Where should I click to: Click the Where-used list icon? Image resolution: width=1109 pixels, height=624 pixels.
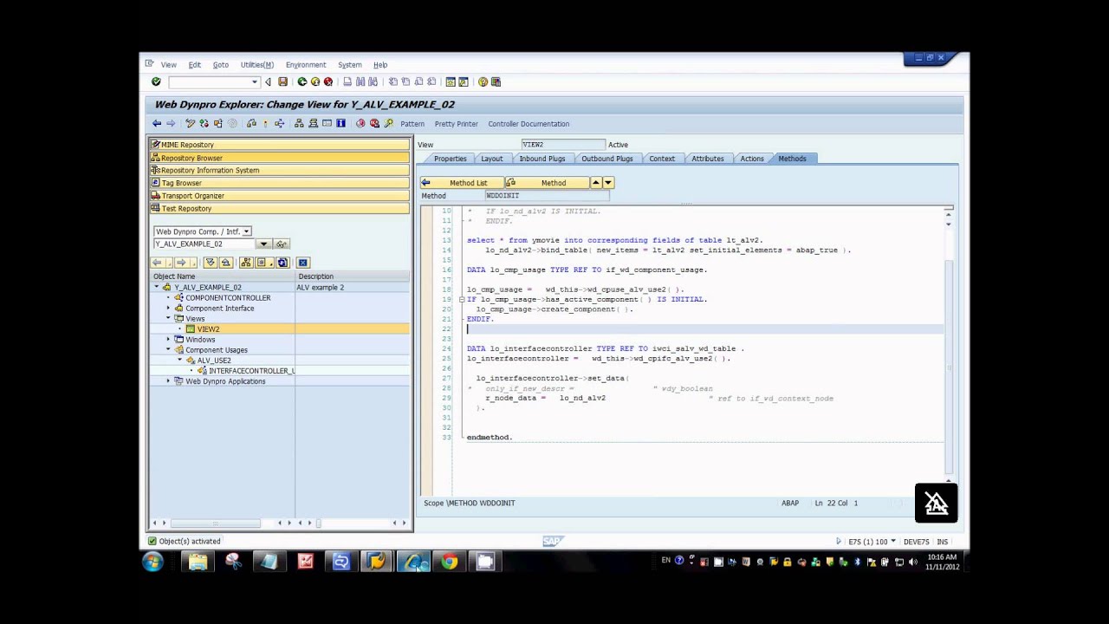tap(280, 124)
